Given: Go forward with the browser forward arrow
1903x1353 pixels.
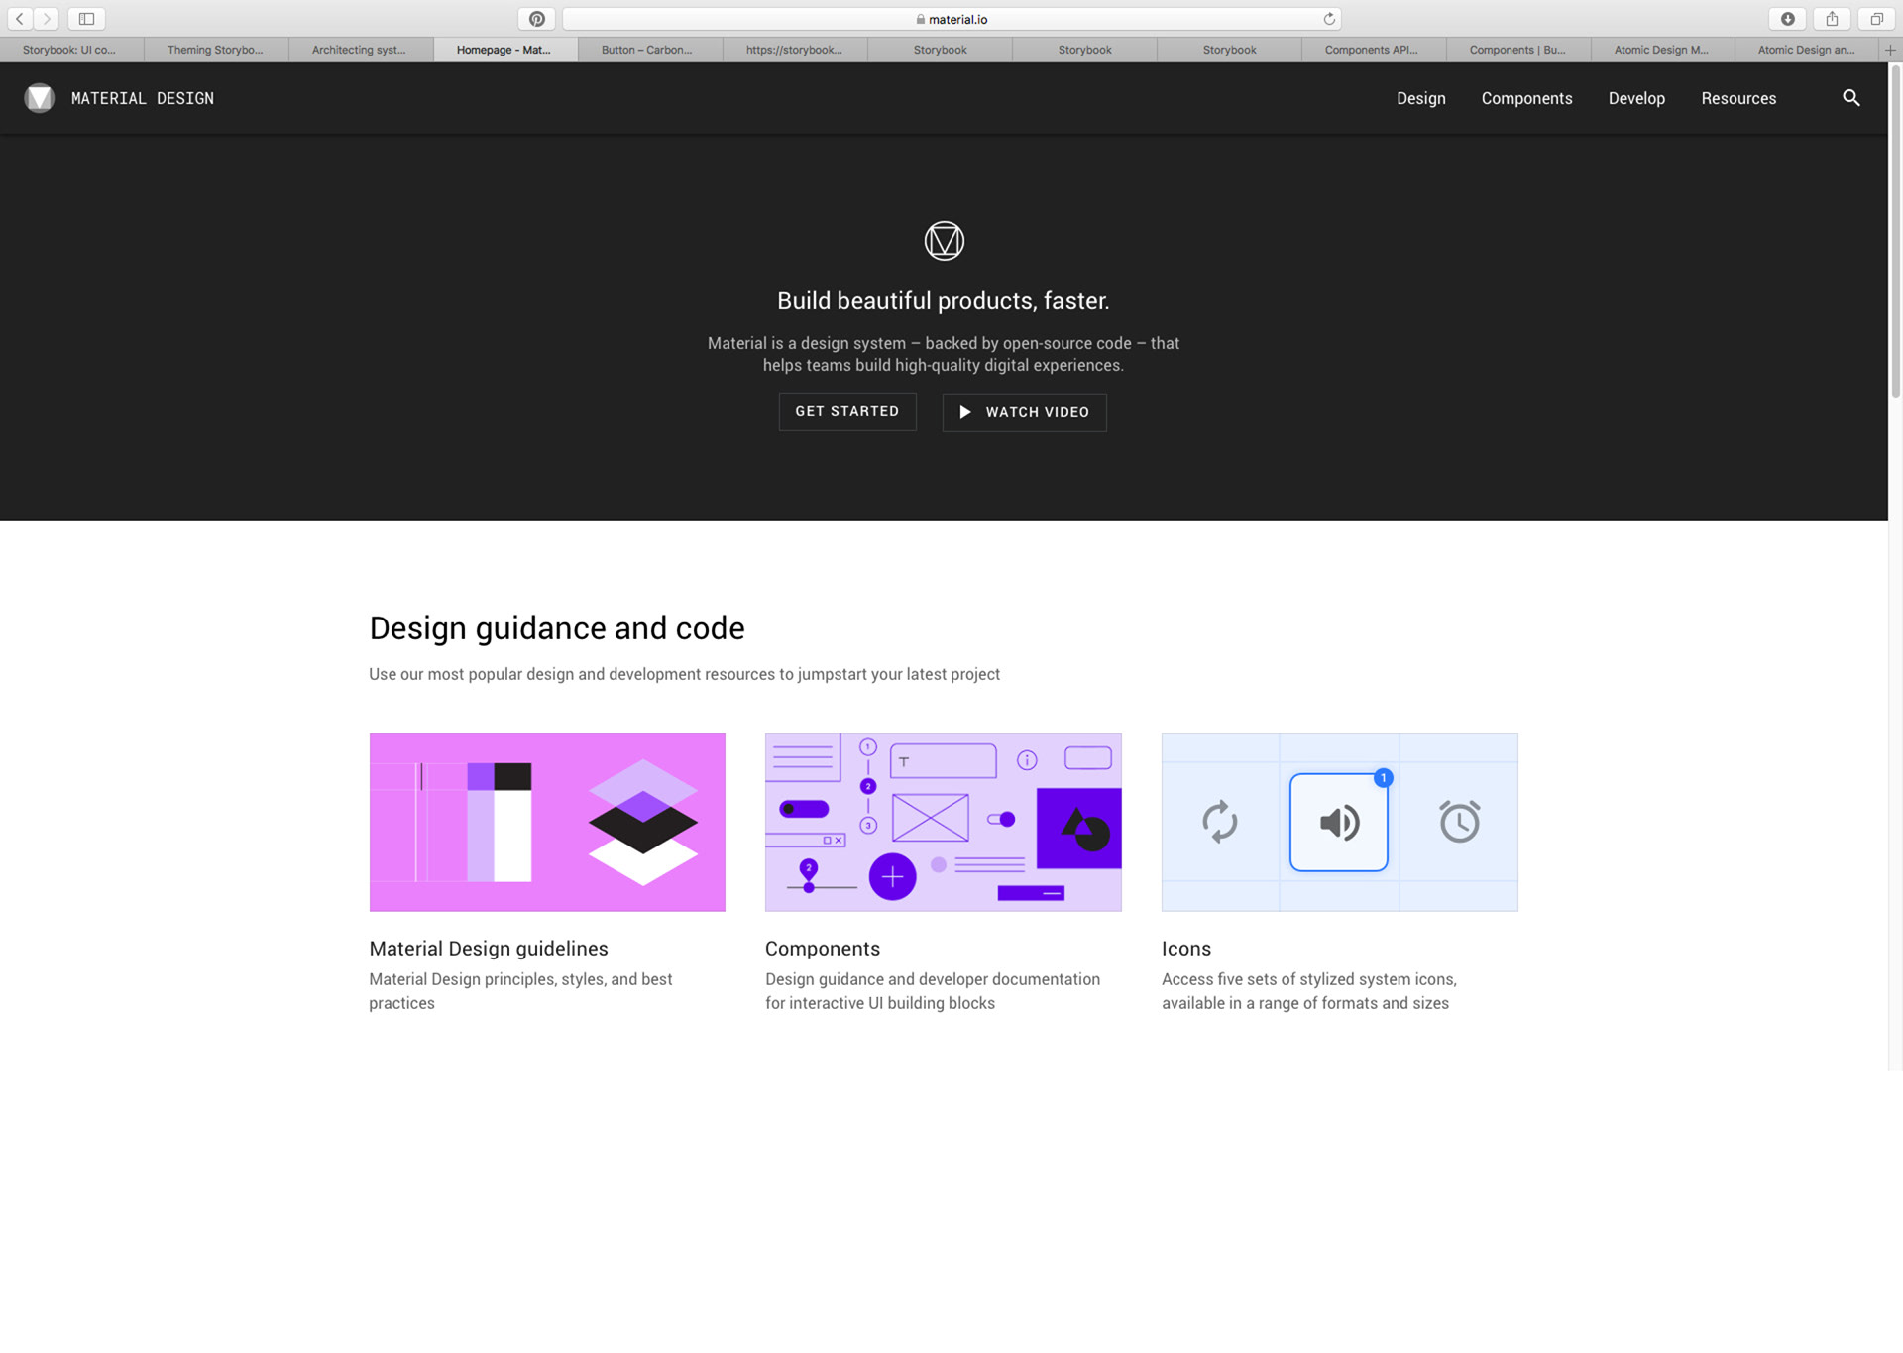Looking at the screenshot, I should (x=47, y=19).
